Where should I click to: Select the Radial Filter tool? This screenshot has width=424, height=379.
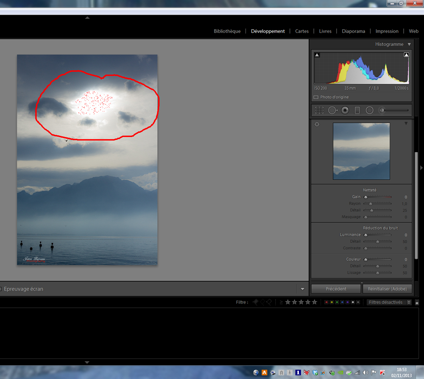[x=369, y=110]
